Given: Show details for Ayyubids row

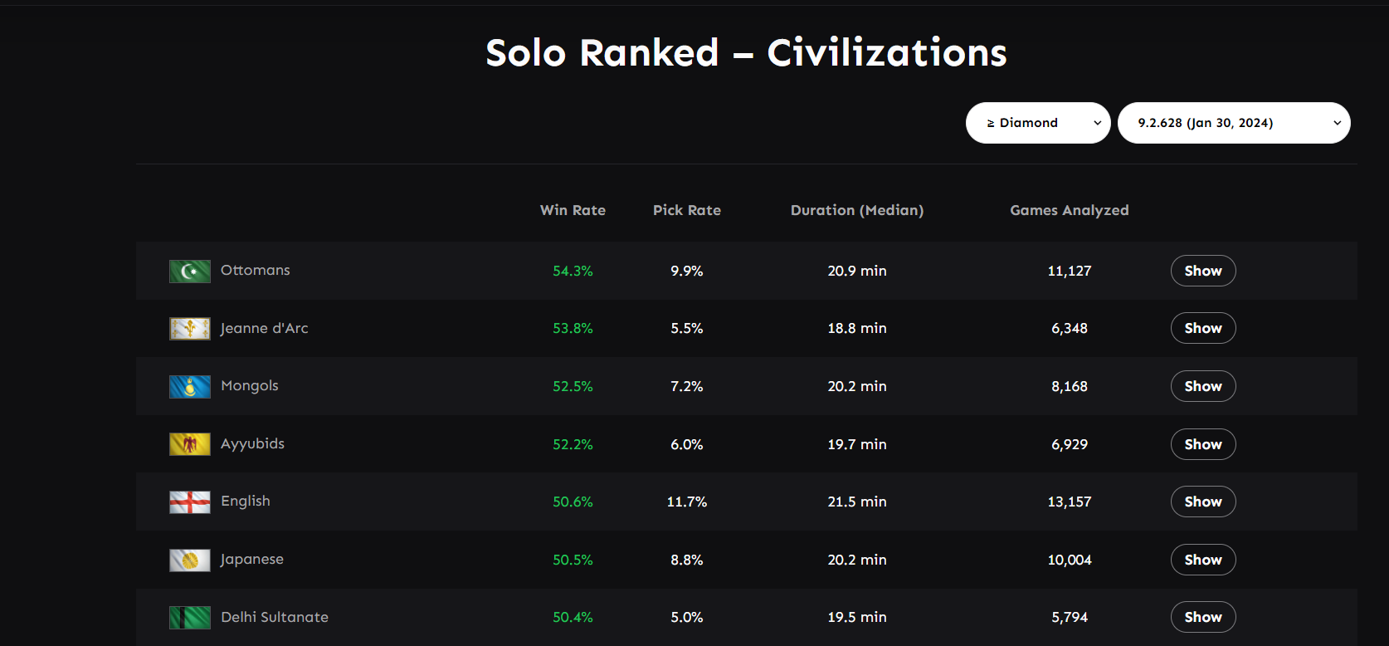Looking at the screenshot, I should [x=1203, y=444].
